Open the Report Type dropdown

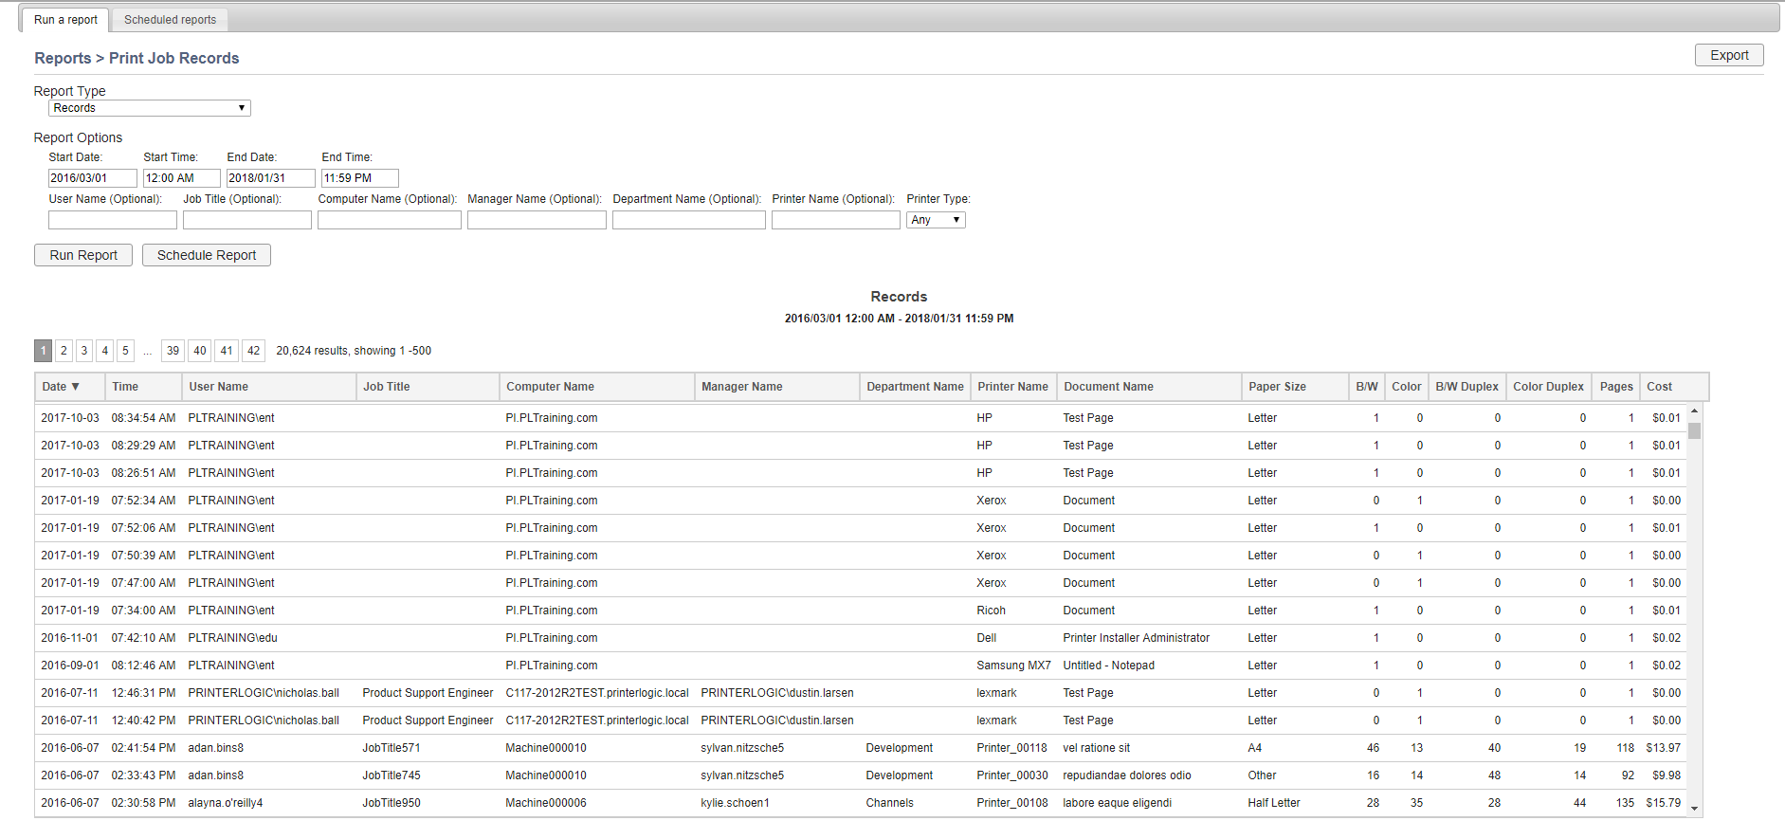pos(150,108)
